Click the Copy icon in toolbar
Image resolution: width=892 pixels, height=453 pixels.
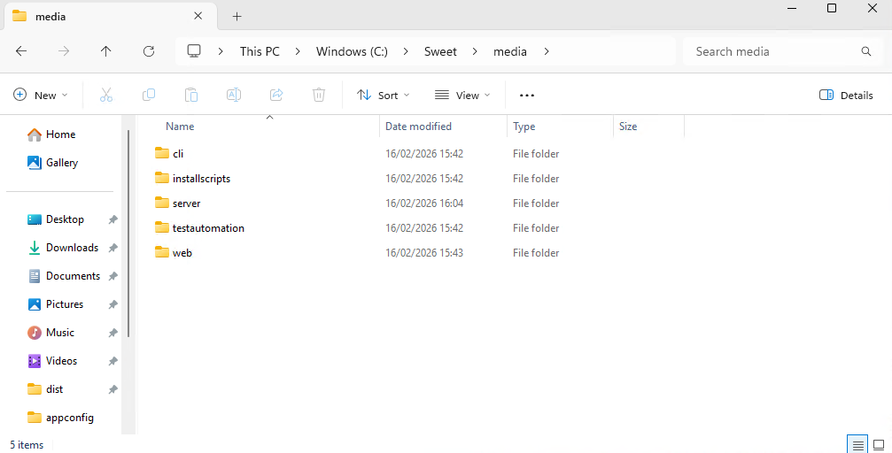click(x=149, y=95)
